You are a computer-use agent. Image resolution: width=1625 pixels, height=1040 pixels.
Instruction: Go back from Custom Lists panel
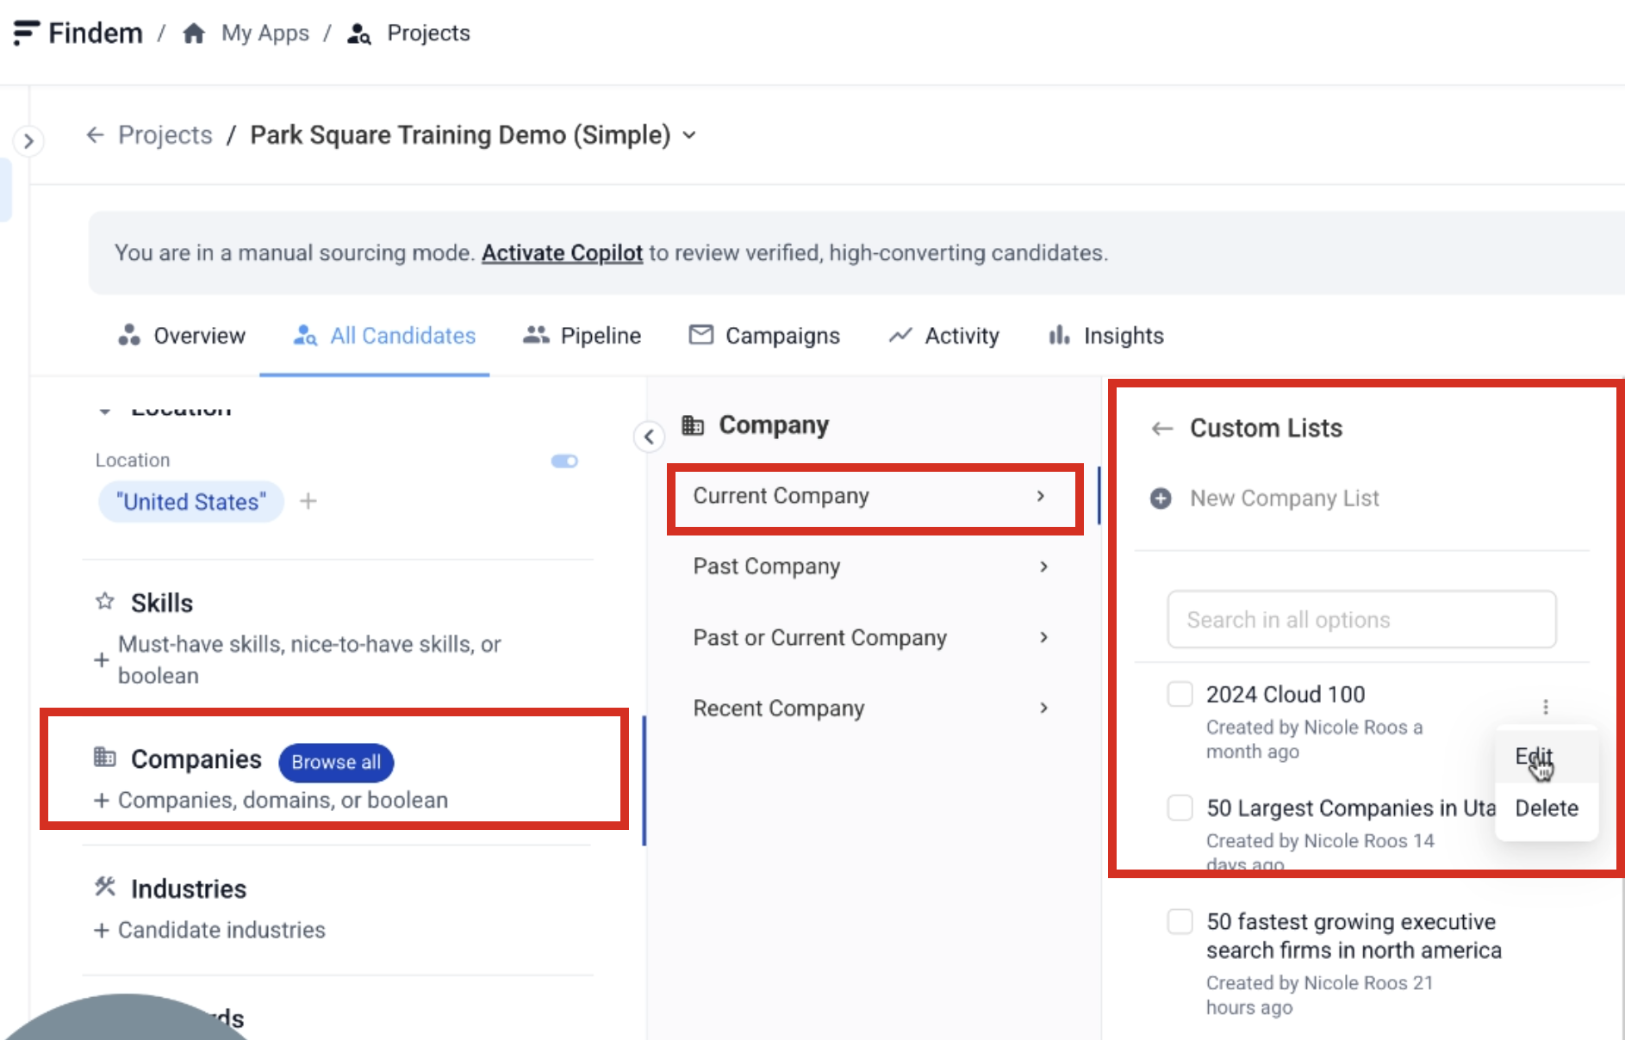click(1161, 428)
